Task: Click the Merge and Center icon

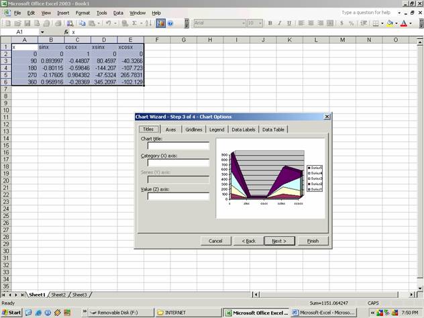Action: [330, 23]
